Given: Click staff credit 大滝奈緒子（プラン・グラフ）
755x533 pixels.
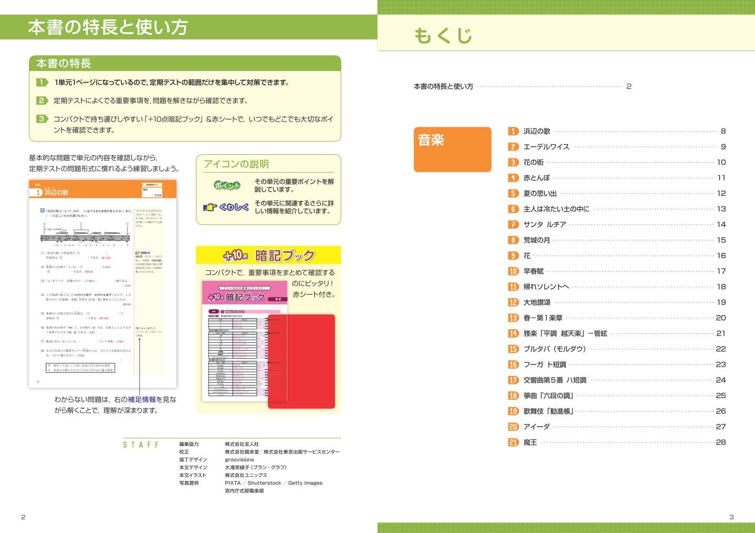Looking at the screenshot, I should 256,468.
